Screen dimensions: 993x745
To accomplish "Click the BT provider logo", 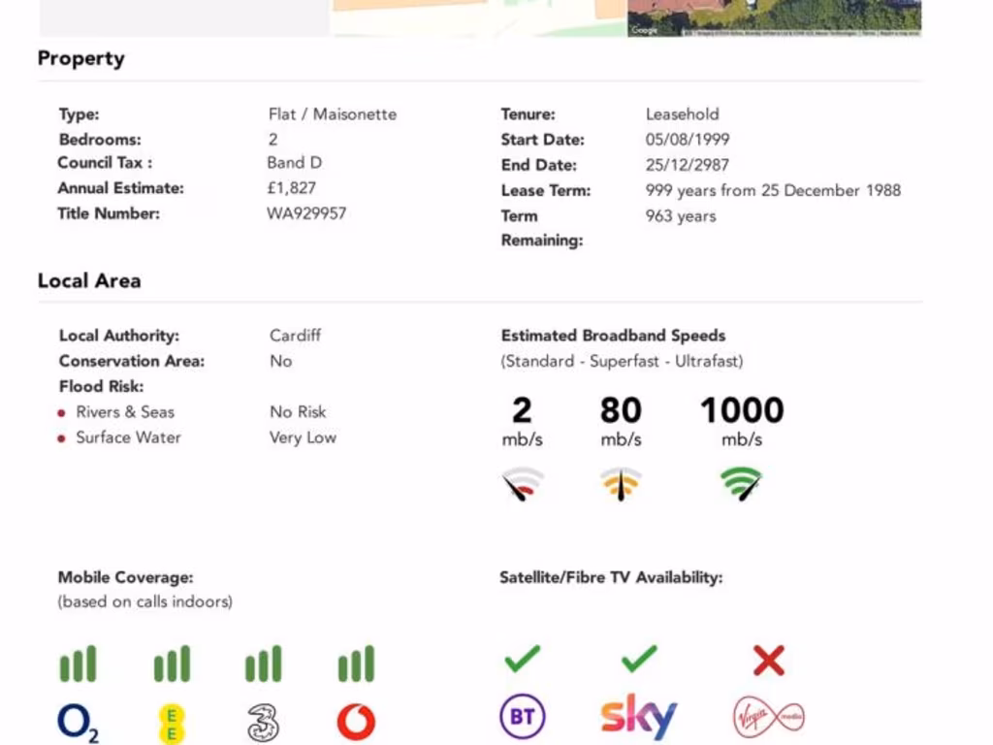I will [x=522, y=718].
